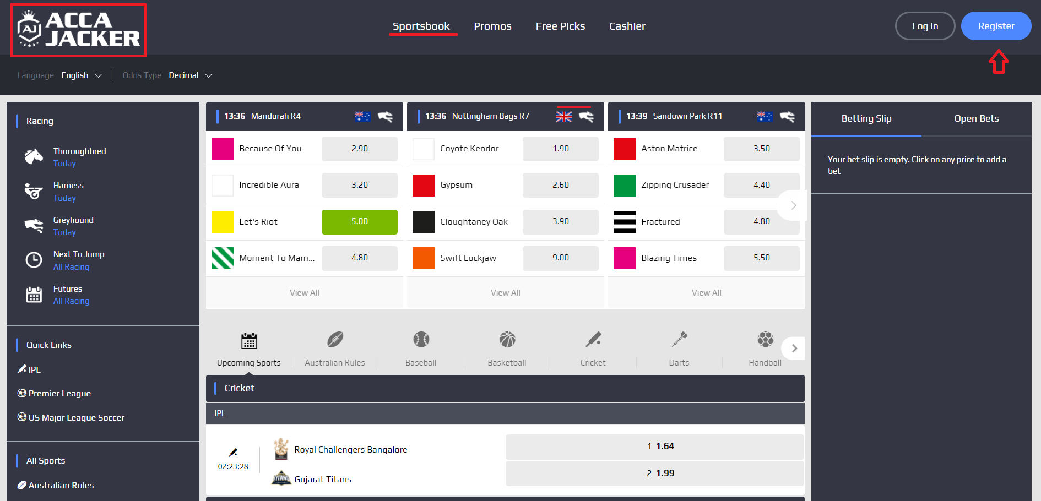Image resolution: width=1041 pixels, height=501 pixels.
Task: View All runners for Mandurah R4
Action: point(305,293)
